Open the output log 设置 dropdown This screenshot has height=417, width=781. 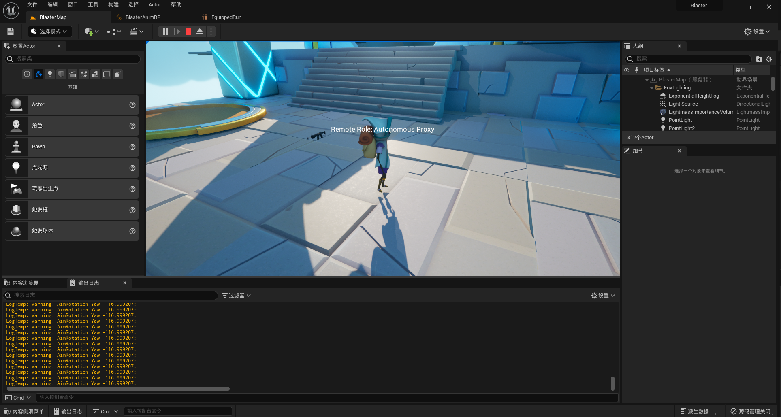click(603, 295)
